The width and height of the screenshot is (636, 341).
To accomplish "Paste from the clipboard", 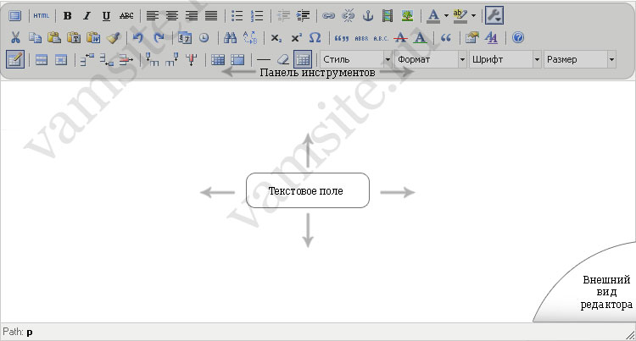I will point(54,37).
